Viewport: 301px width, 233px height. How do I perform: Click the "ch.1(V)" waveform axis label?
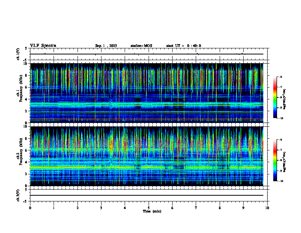18,54
